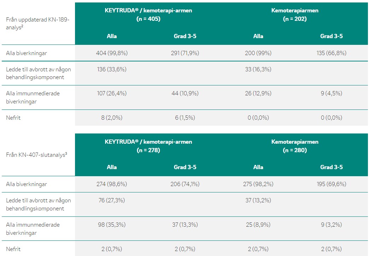This screenshot has width=369, height=256.
Task: Click "Grad 3-5" under the n = 280 header
Action: (x=331, y=167)
